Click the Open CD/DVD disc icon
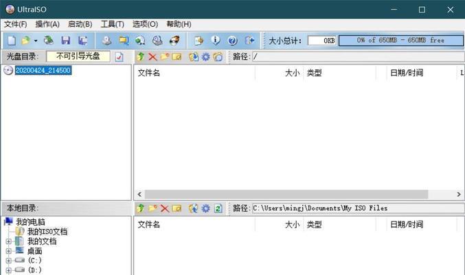 tap(48, 41)
